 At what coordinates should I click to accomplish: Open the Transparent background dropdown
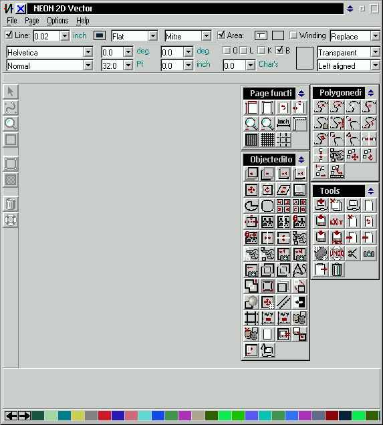[x=376, y=51]
